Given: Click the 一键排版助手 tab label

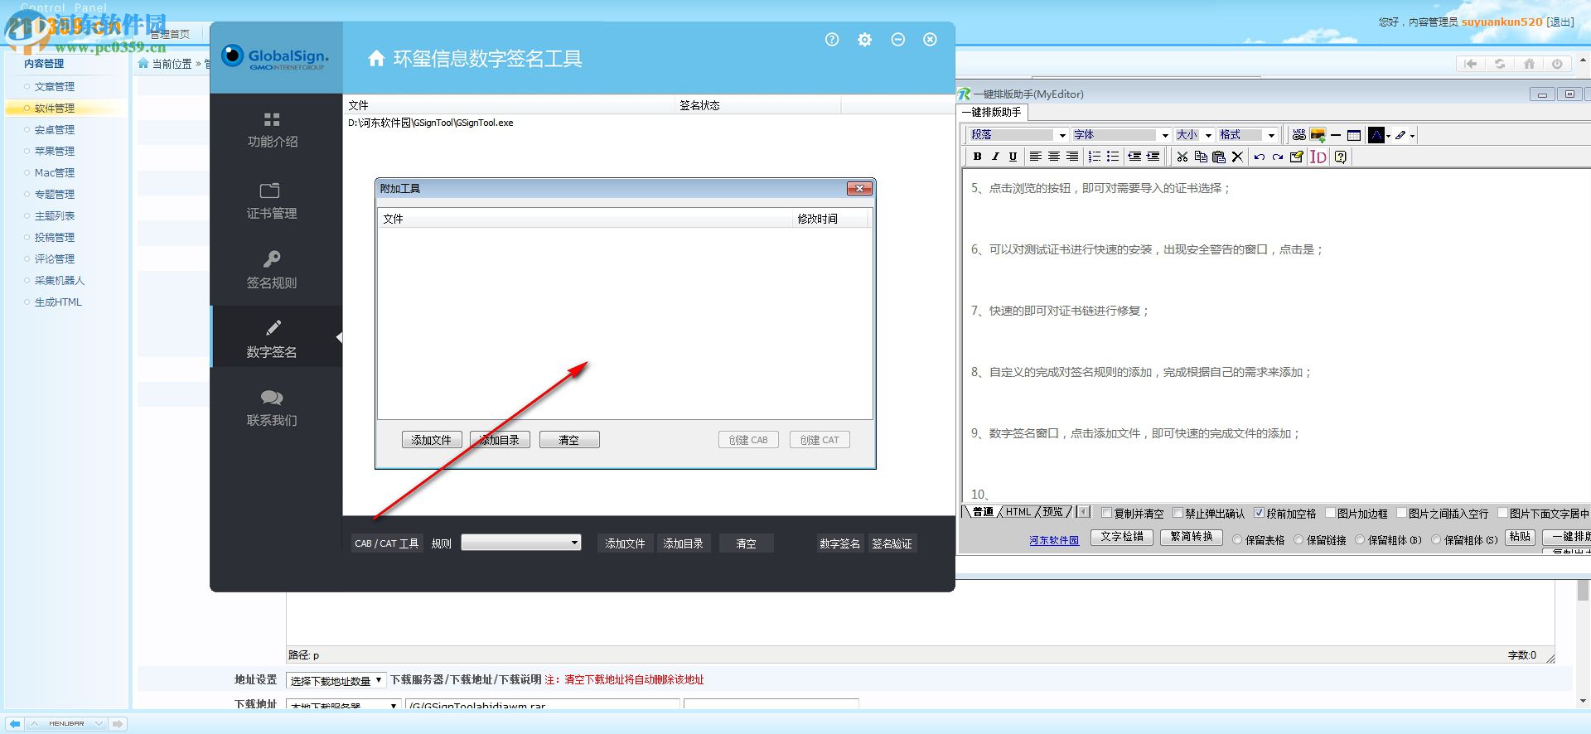Looking at the screenshot, I should click(992, 112).
